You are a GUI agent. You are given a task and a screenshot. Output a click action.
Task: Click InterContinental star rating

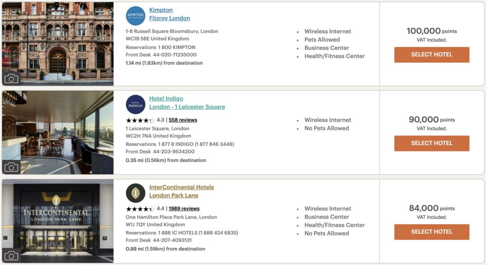140,209
